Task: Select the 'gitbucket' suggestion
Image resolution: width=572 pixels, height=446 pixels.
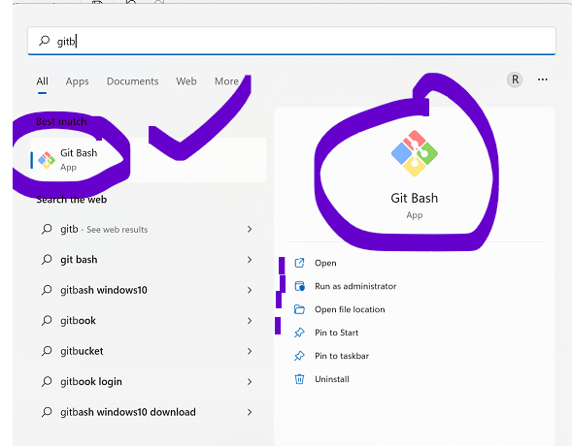Action: (x=149, y=351)
